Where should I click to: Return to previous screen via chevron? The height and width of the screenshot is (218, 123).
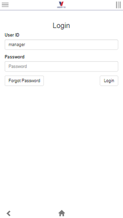pyautogui.click(x=9, y=213)
